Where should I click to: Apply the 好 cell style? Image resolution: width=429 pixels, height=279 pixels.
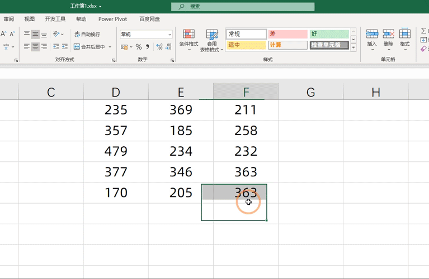pyautogui.click(x=329, y=34)
